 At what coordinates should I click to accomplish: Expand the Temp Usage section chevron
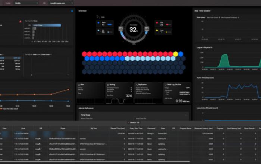point(186,115)
